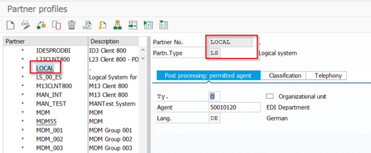Click description 'MDM Group 002'

pyautogui.click(x=110, y=139)
